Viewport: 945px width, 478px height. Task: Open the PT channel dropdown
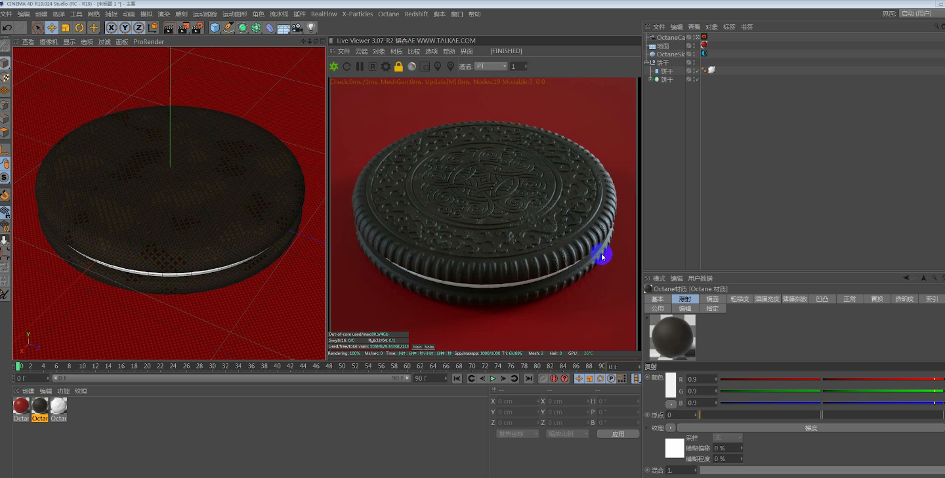pyautogui.click(x=492, y=66)
